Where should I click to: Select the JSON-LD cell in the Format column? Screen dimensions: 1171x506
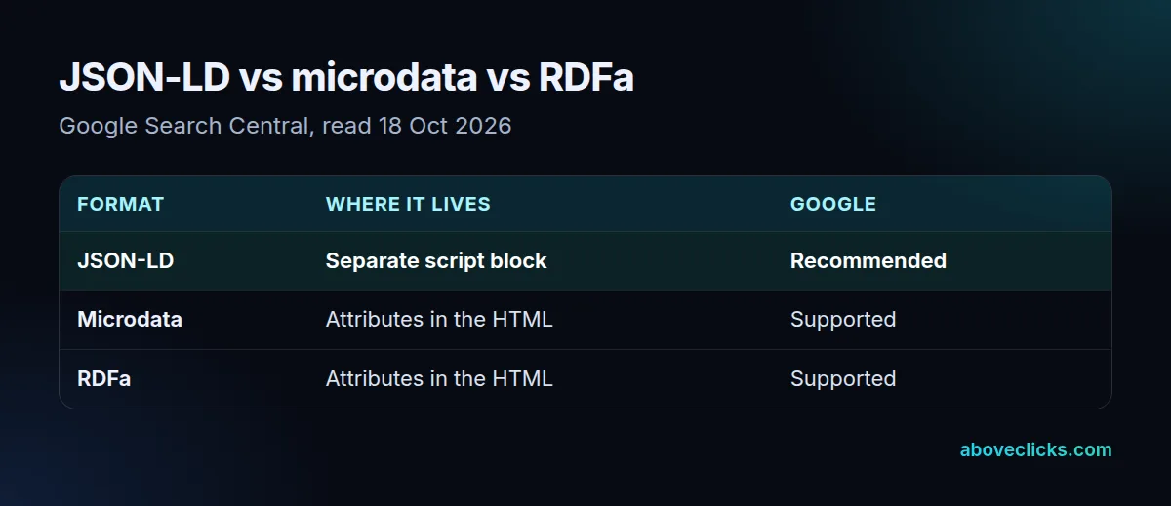[x=126, y=261]
